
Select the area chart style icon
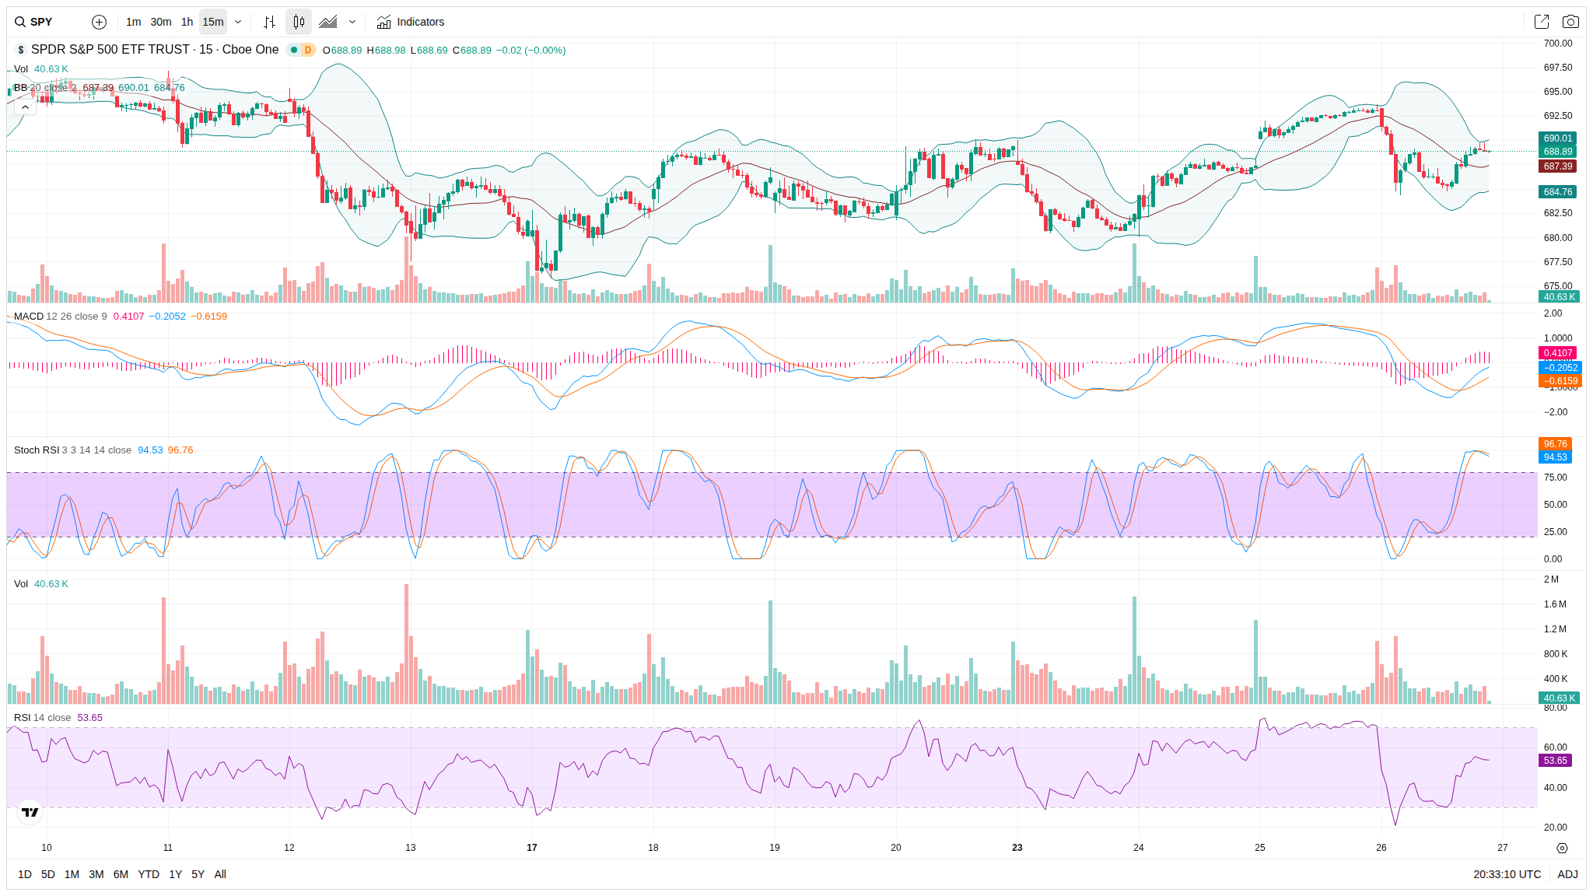click(328, 22)
